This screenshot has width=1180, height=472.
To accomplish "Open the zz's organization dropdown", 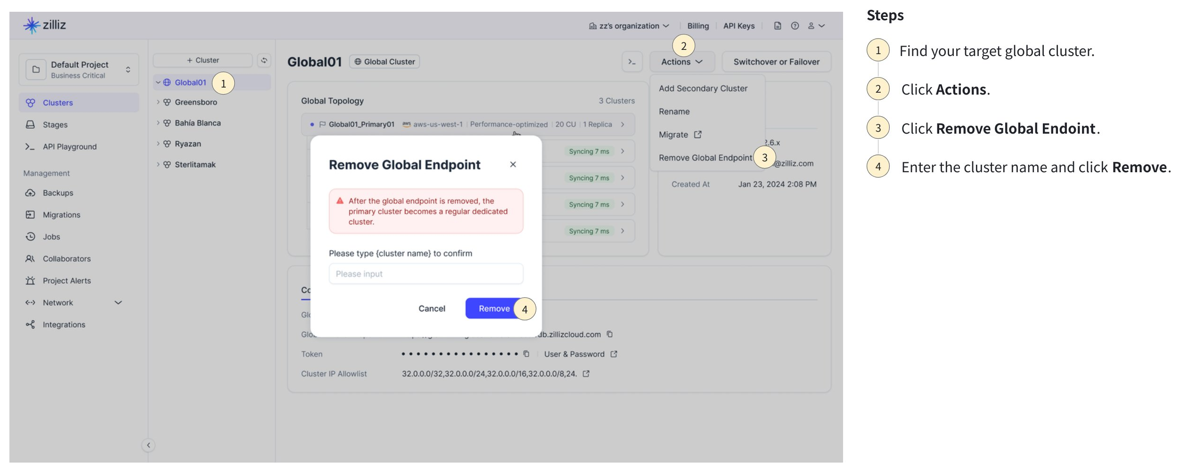I will coord(629,26).
